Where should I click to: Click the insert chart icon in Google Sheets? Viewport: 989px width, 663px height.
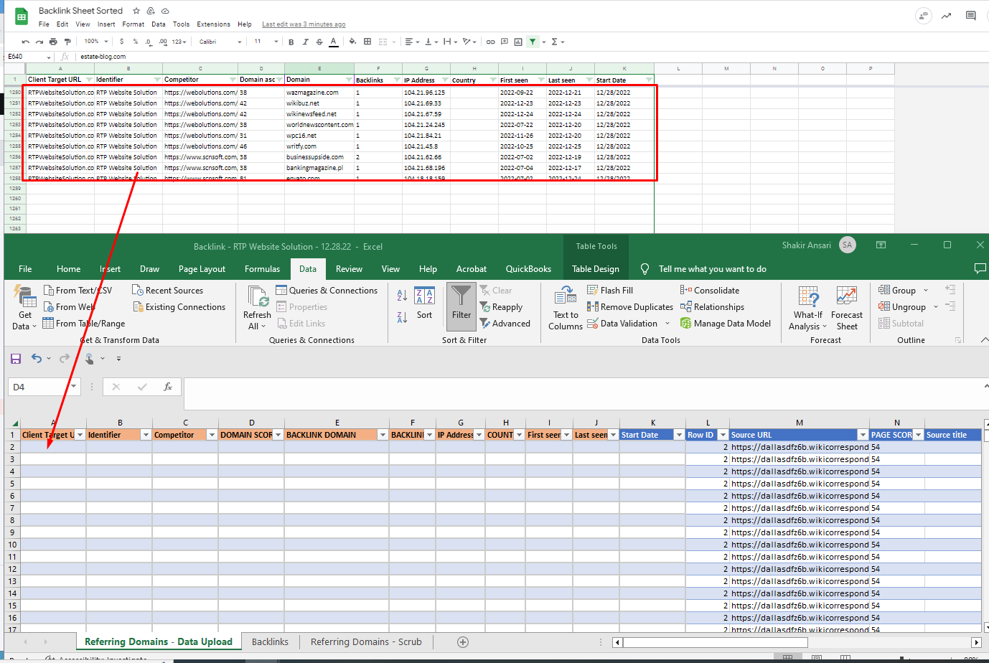(x=518, y=42)
